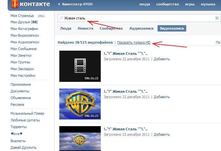
Task: Open Мои Закладки
Action: click(x=22, y=69)
